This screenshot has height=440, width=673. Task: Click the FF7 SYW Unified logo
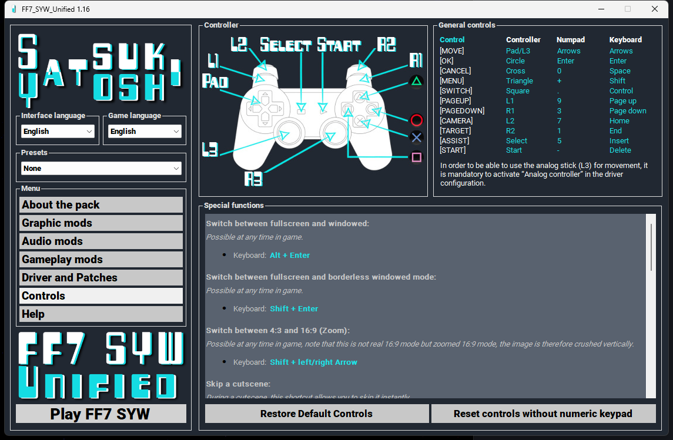(x=101, y=365)
